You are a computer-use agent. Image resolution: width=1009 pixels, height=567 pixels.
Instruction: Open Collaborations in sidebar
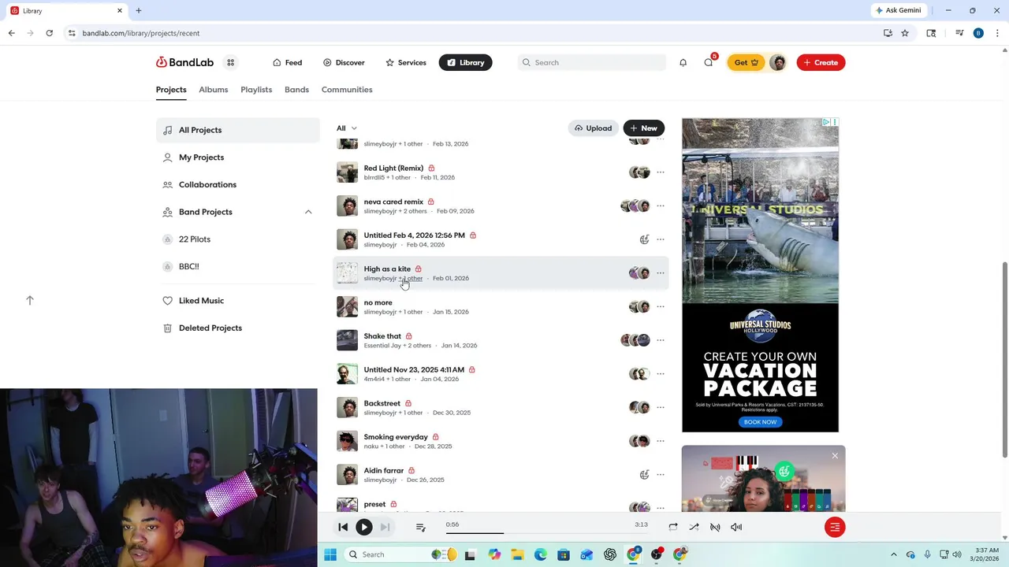point(237,184)
